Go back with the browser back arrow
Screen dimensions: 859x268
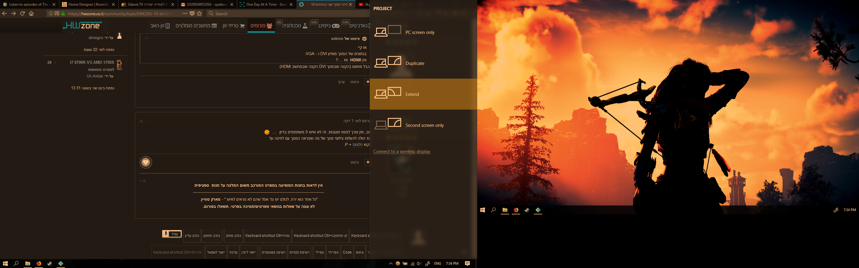tap(4, 14)
